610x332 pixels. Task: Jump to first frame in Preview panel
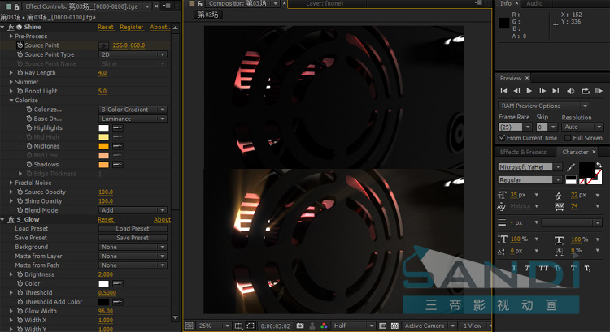point(503,91)
